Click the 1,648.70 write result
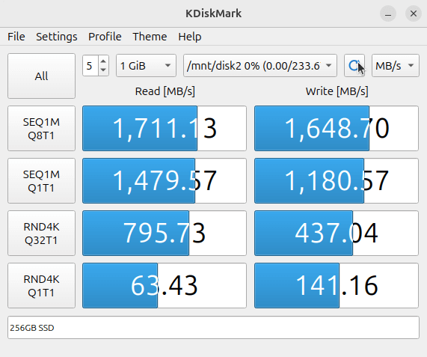This screenshot has height=357, width=427. pyautogui.click(x=337, y=129)
